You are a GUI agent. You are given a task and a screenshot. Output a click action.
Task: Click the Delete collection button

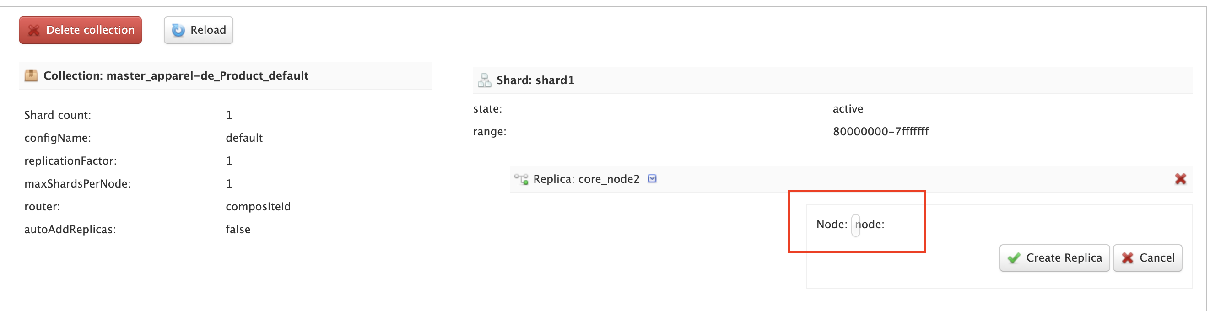click(x=81, y=30)
